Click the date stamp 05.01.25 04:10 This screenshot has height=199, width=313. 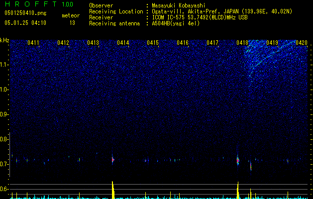[x=25, y=23]
